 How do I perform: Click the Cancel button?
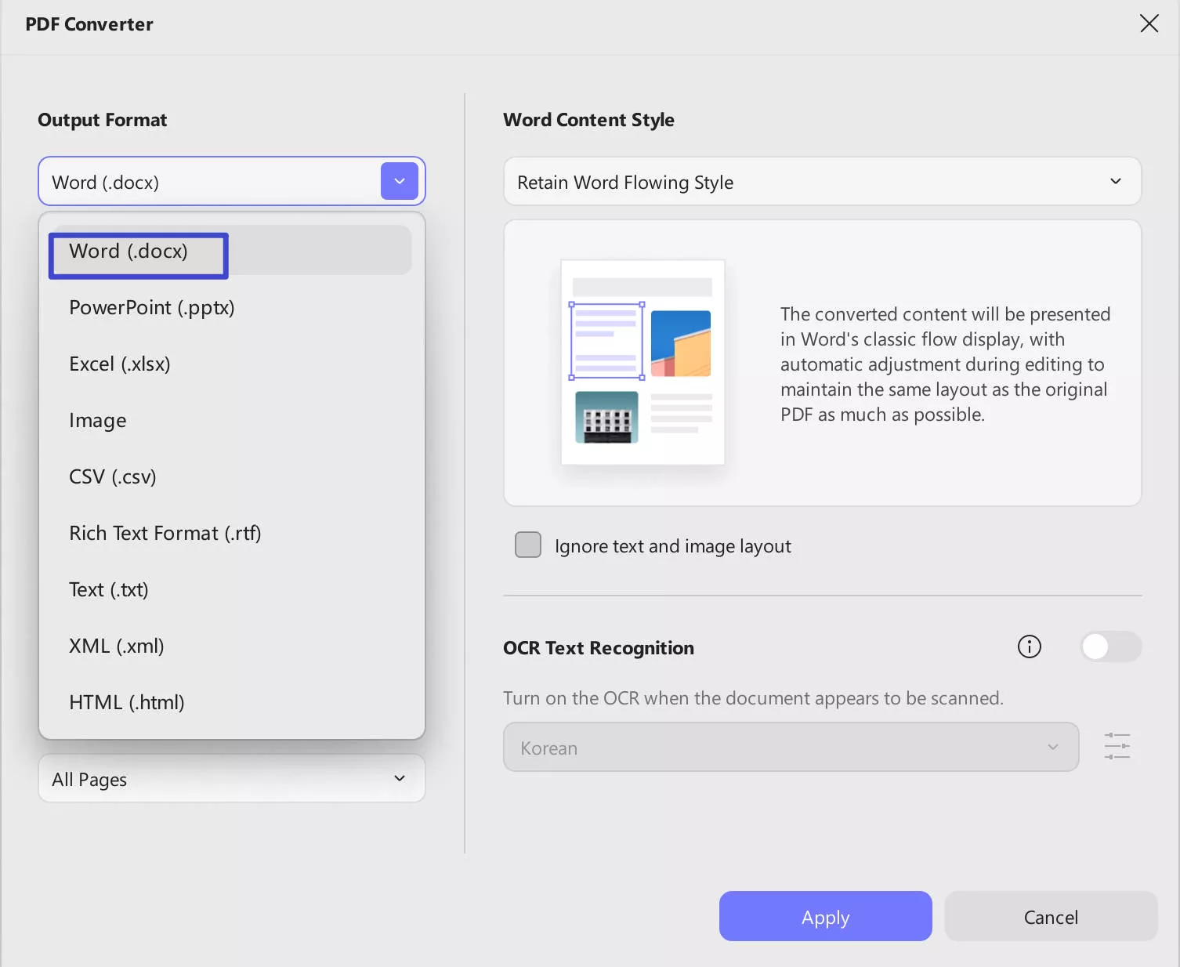[1051, 916]
